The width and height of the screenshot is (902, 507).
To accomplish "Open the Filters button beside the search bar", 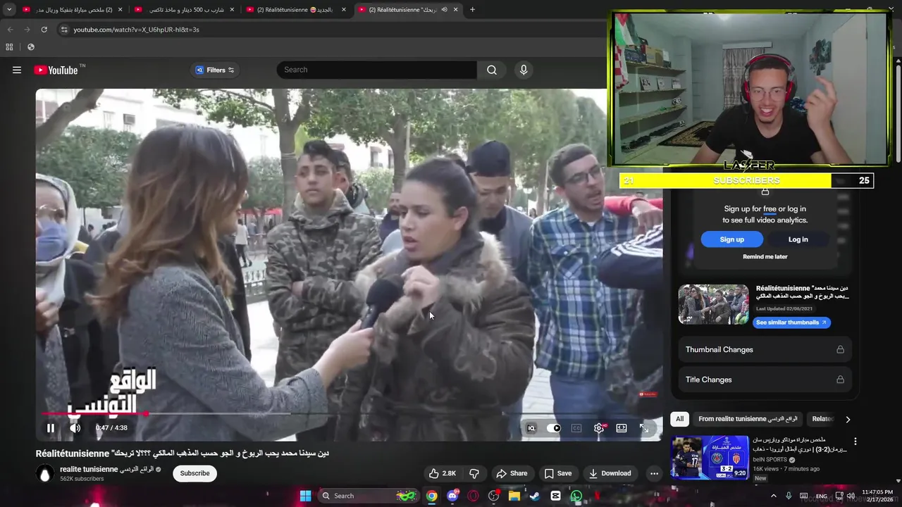I will [215, 70].
